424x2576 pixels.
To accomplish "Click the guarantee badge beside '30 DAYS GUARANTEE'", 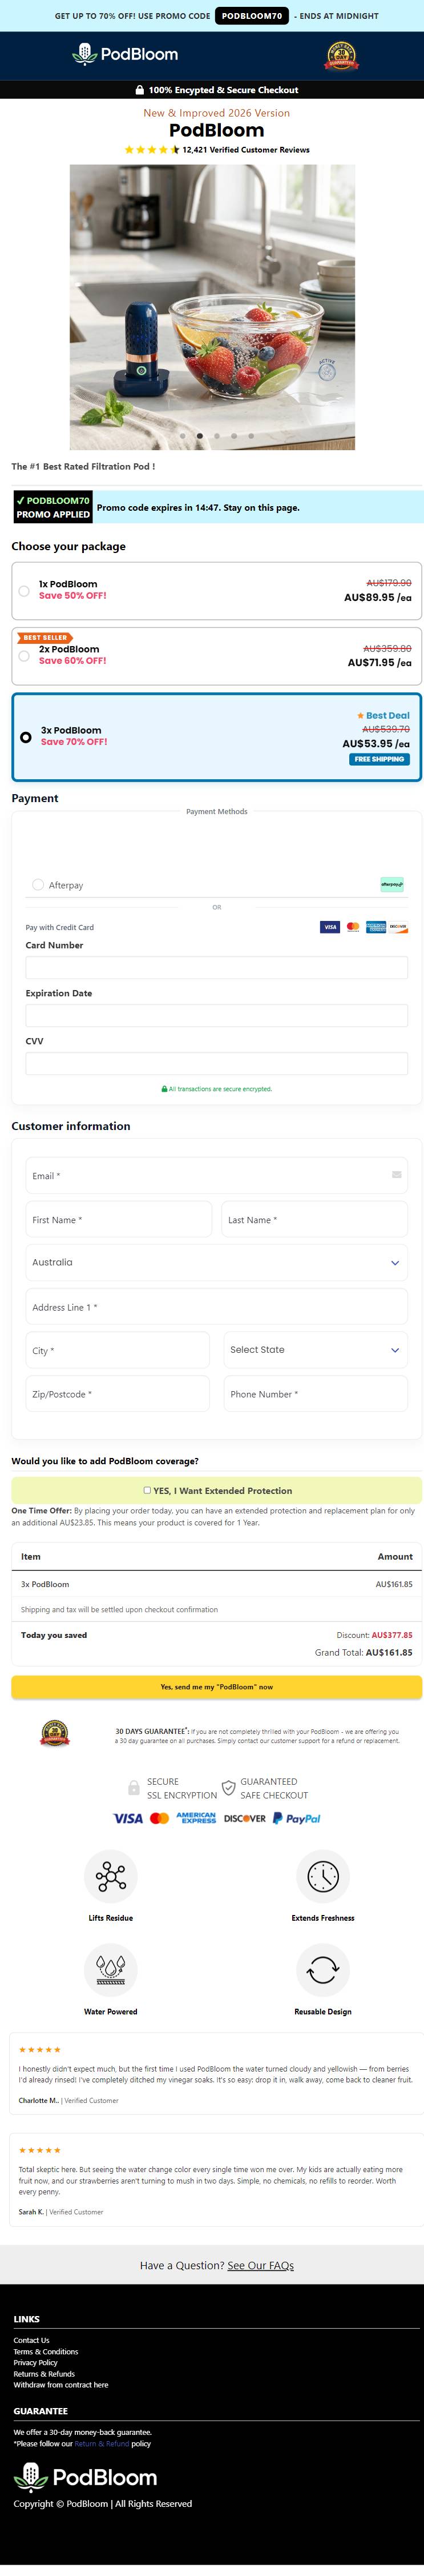I will (55, 1733).
